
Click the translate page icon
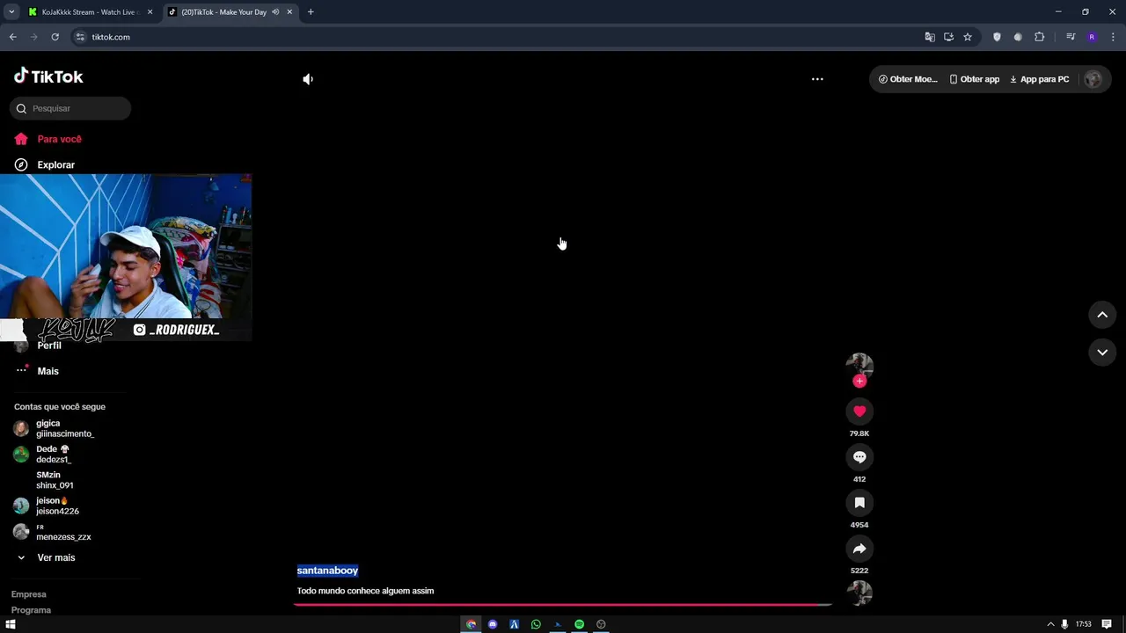(930, 37)
